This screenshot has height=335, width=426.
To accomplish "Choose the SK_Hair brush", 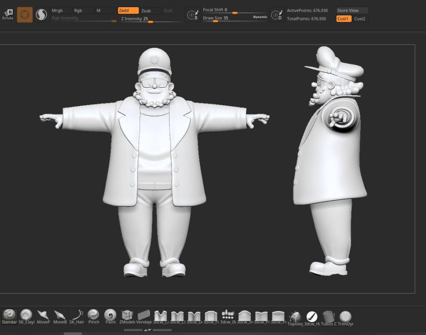I will [77, 315].
